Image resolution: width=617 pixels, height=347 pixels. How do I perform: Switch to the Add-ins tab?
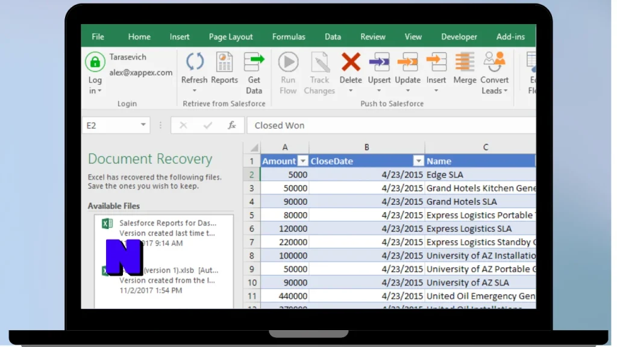click(510, 37)
